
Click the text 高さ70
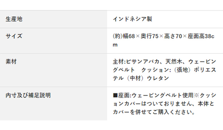pyautogui.click(x=173, y=36)
